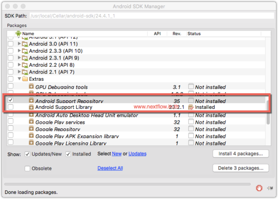The width and height of the screenshot is (278, 199).
Task: Click the Extras folder icon
Action: point(25,79)
